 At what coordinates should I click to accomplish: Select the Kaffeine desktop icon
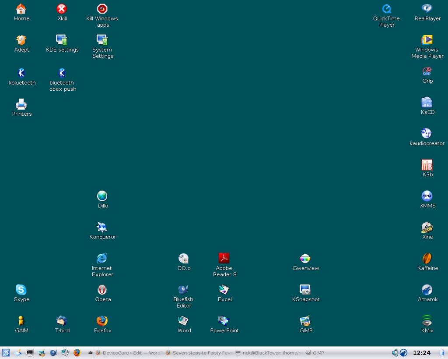pos(427,259)
